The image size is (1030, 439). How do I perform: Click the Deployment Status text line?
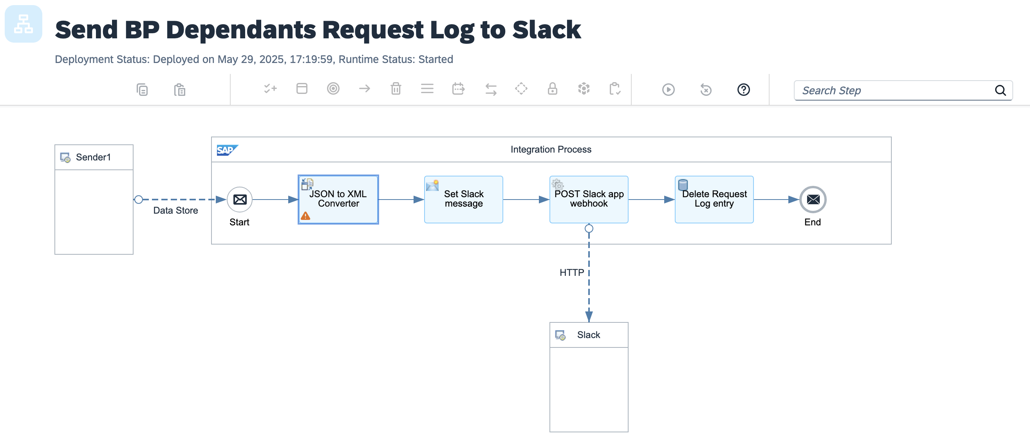pos(254,59)
